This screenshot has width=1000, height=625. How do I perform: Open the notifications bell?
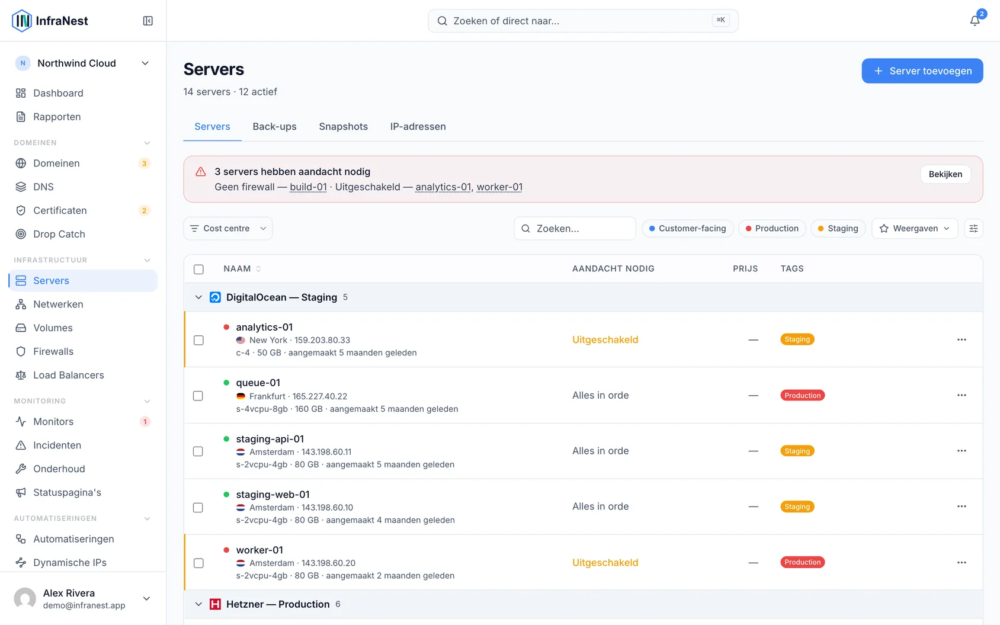pos(975,21)
